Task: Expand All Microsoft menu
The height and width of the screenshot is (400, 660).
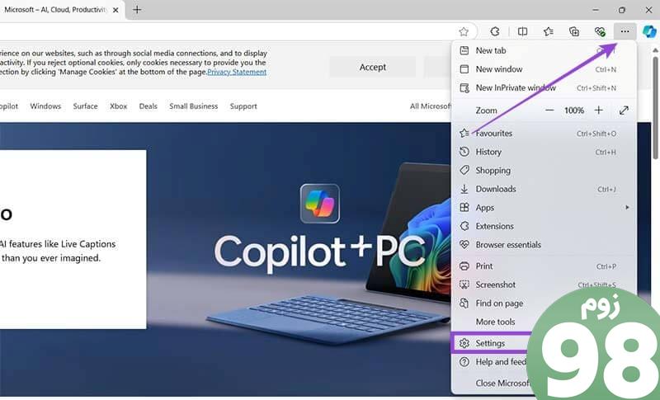Action: (x=430, y=106)
